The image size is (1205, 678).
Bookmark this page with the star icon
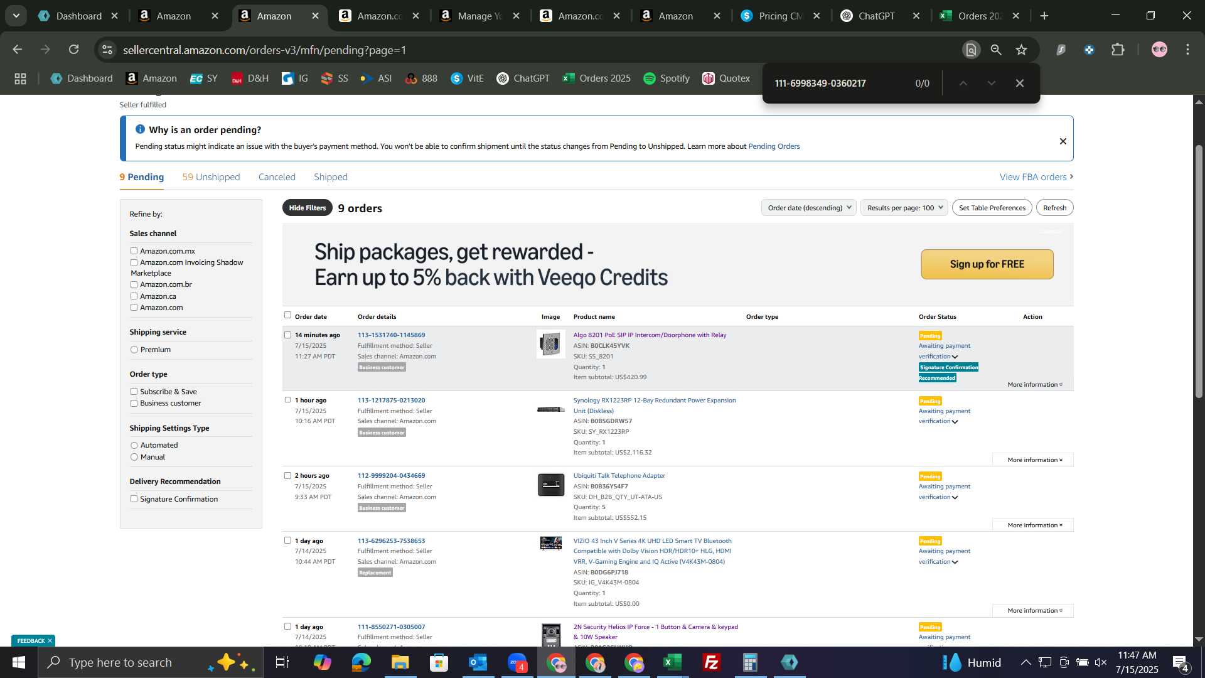[1022, 50]
